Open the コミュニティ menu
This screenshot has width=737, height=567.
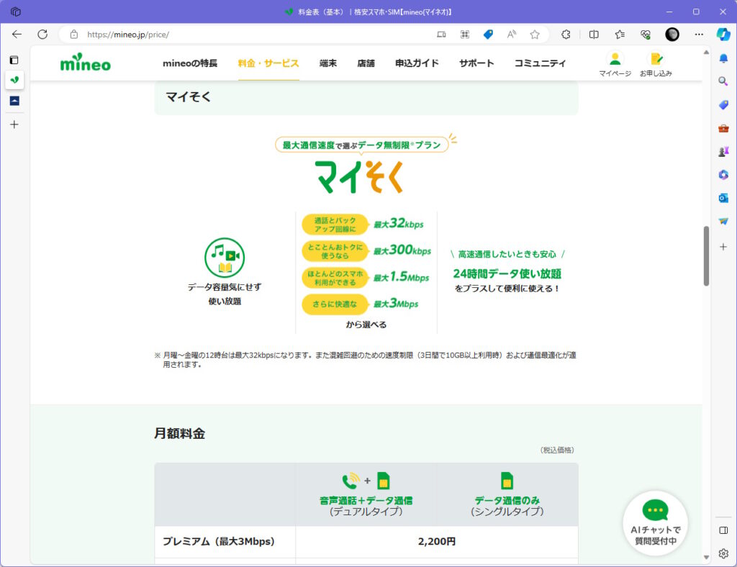[x=540, y=63]
